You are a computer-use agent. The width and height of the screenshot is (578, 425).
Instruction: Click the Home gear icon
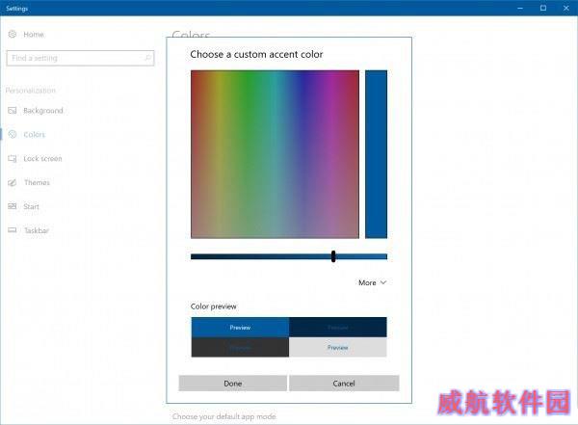[x=13, y=35]
